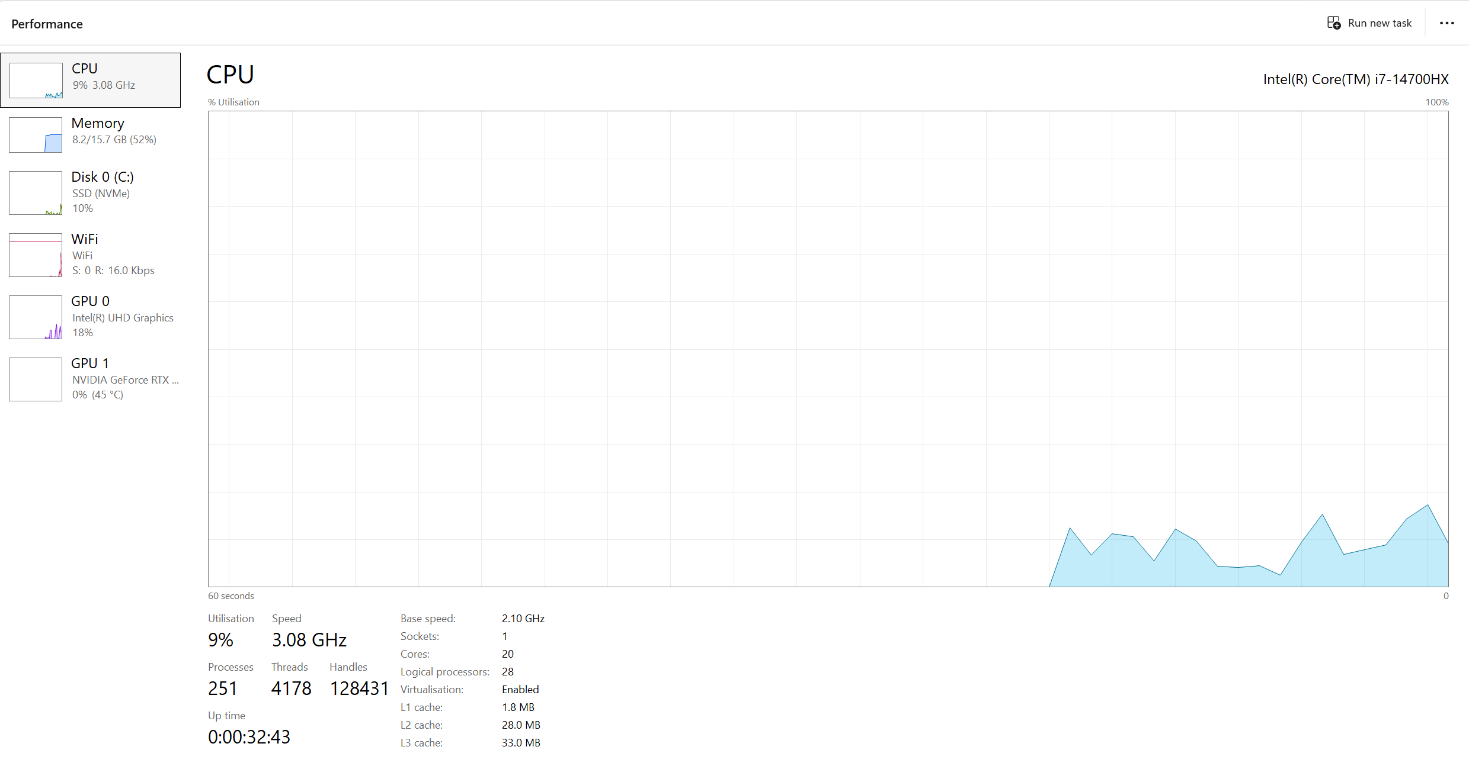Image resolution: width=1469 pixels, height=766 pixels.
Task: Click the Up time value 0:00:32:43
Action: (x=249, y=737)
